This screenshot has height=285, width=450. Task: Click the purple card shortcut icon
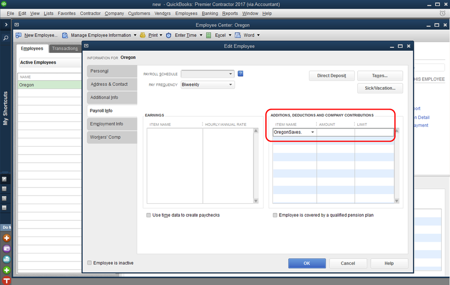tap(6, 249)
